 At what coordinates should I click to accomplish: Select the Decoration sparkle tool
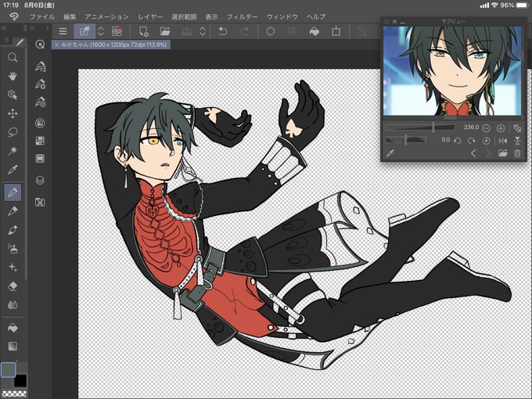(13, 268)
